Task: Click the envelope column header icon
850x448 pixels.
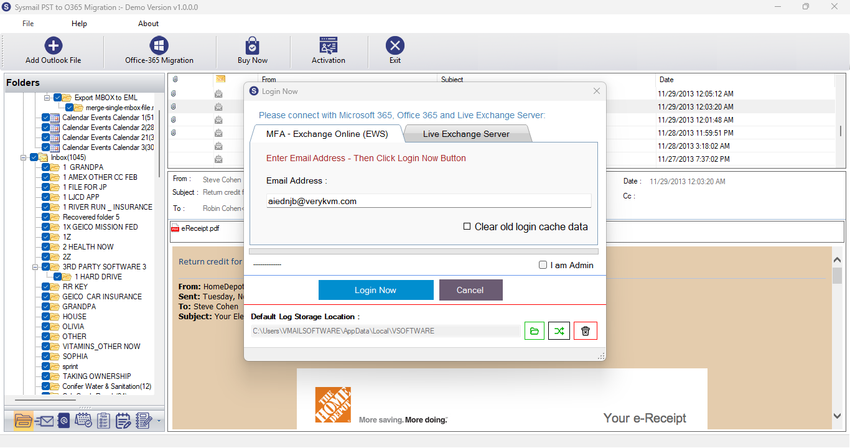Action: (x=220, y=80)
